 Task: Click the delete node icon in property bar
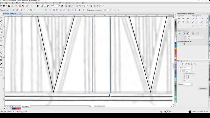click(17, 10)
